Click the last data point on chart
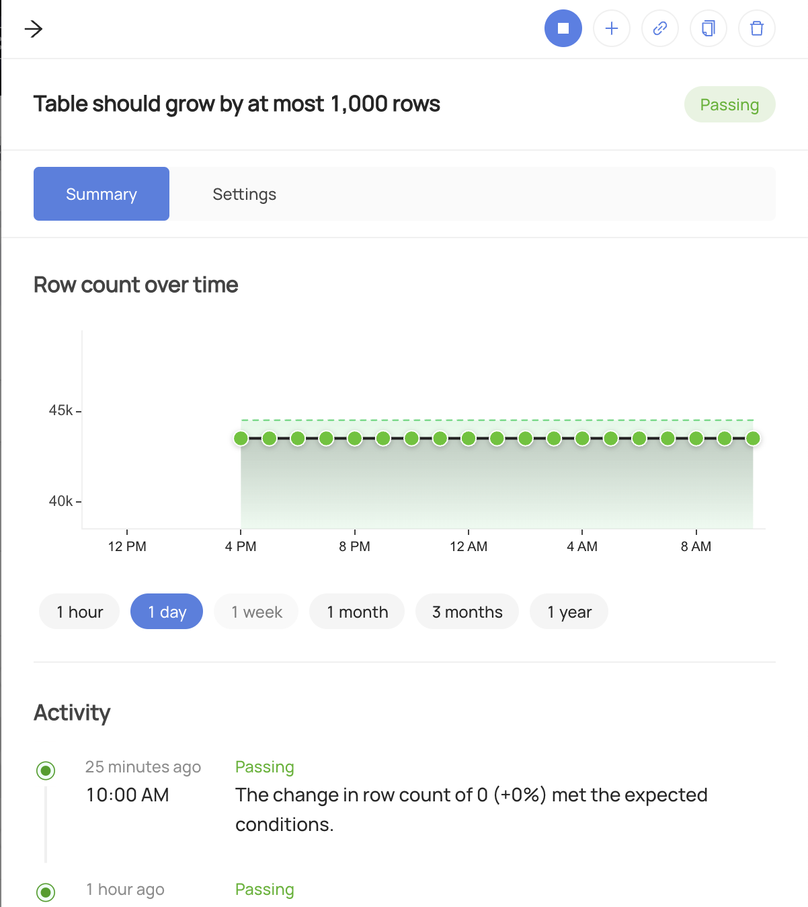Screen dimensions: 808x907 point(753,439)
